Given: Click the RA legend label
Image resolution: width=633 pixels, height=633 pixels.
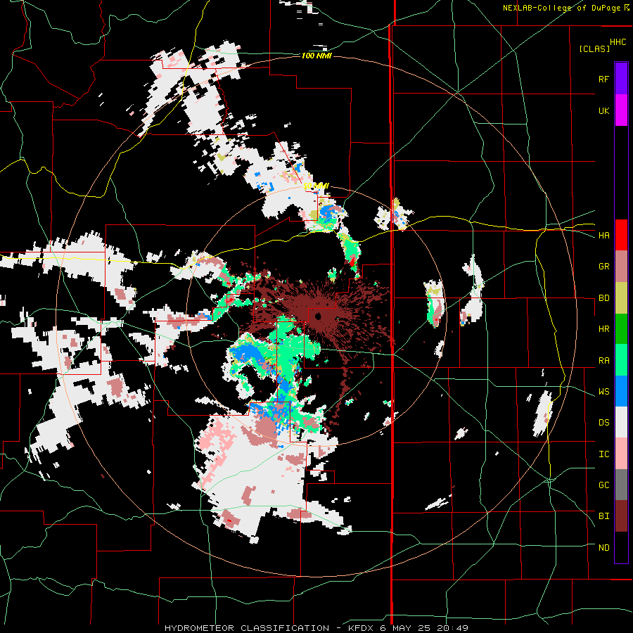Looking at the screenshot, I should point(603,361).
